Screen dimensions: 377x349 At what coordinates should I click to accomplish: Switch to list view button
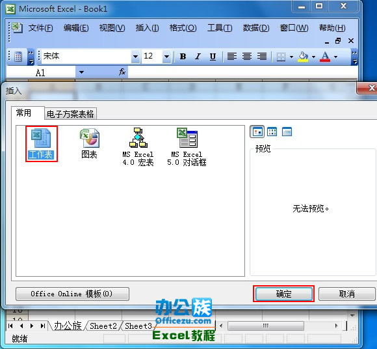click(272, 132)
